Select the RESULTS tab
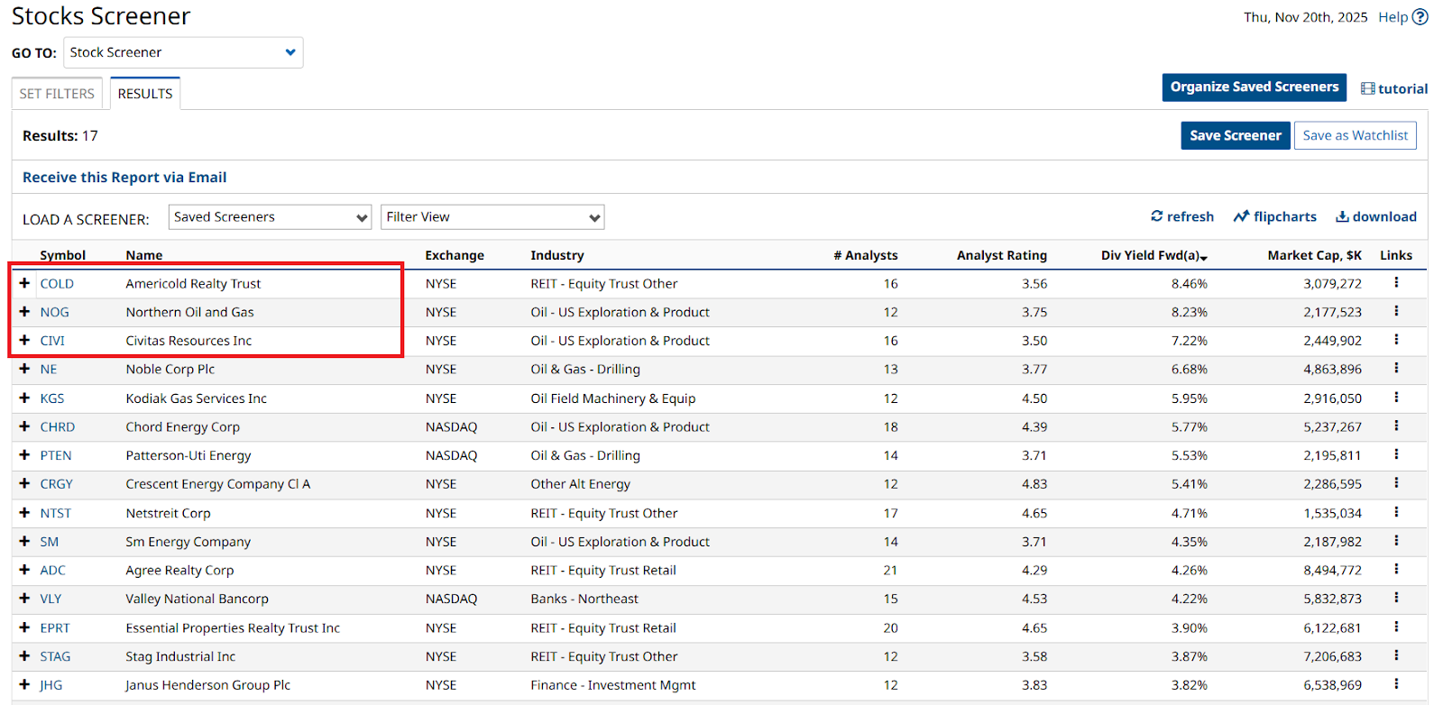 (x=145, y=94)
